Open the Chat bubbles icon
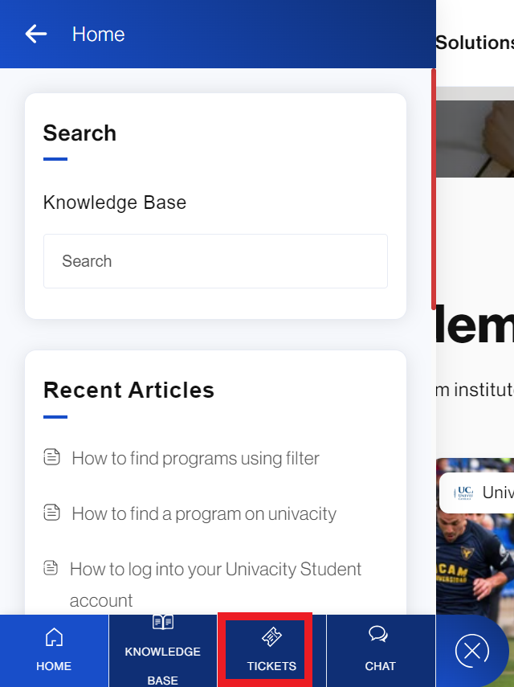This screenshot has height=687, width=514. [378, 634]
